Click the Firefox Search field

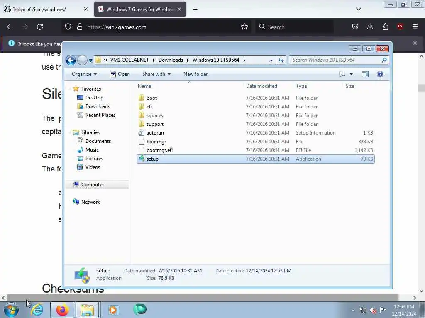pos(294,27)
